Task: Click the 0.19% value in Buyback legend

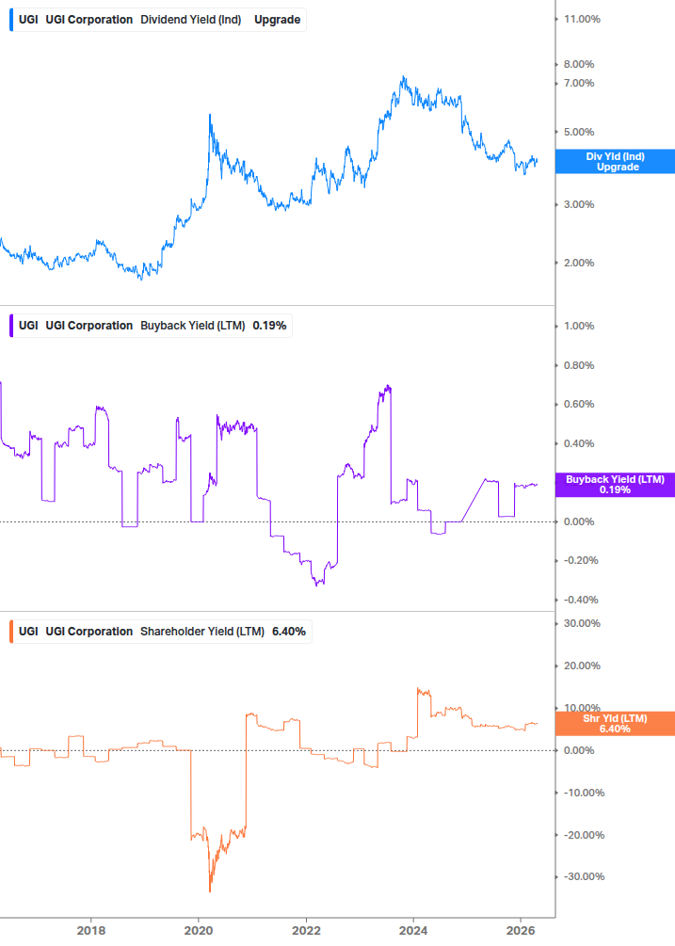Action: pyautogui.click(x=269, y=326)
